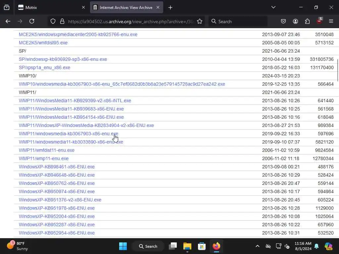339x254 pixels.
Task: Click the muted volume tray icon
Action: point(287,246)
